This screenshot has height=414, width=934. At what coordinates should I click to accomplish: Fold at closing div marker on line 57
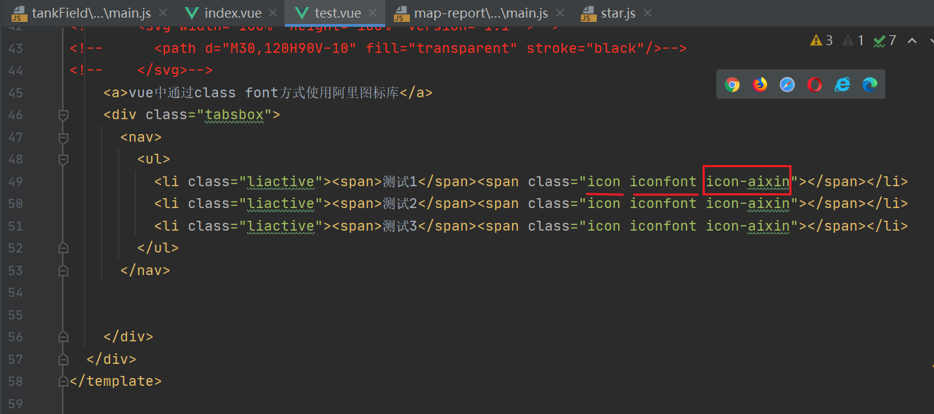pos(63,359)
